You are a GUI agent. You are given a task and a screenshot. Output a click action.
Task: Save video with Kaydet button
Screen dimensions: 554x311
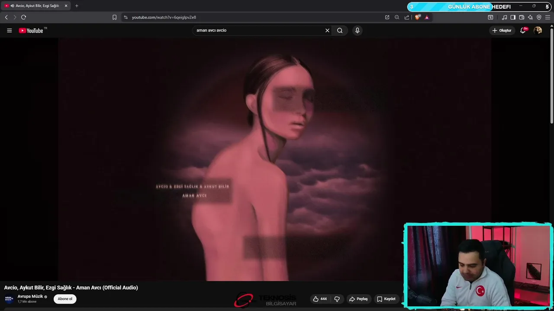point(386,299)
